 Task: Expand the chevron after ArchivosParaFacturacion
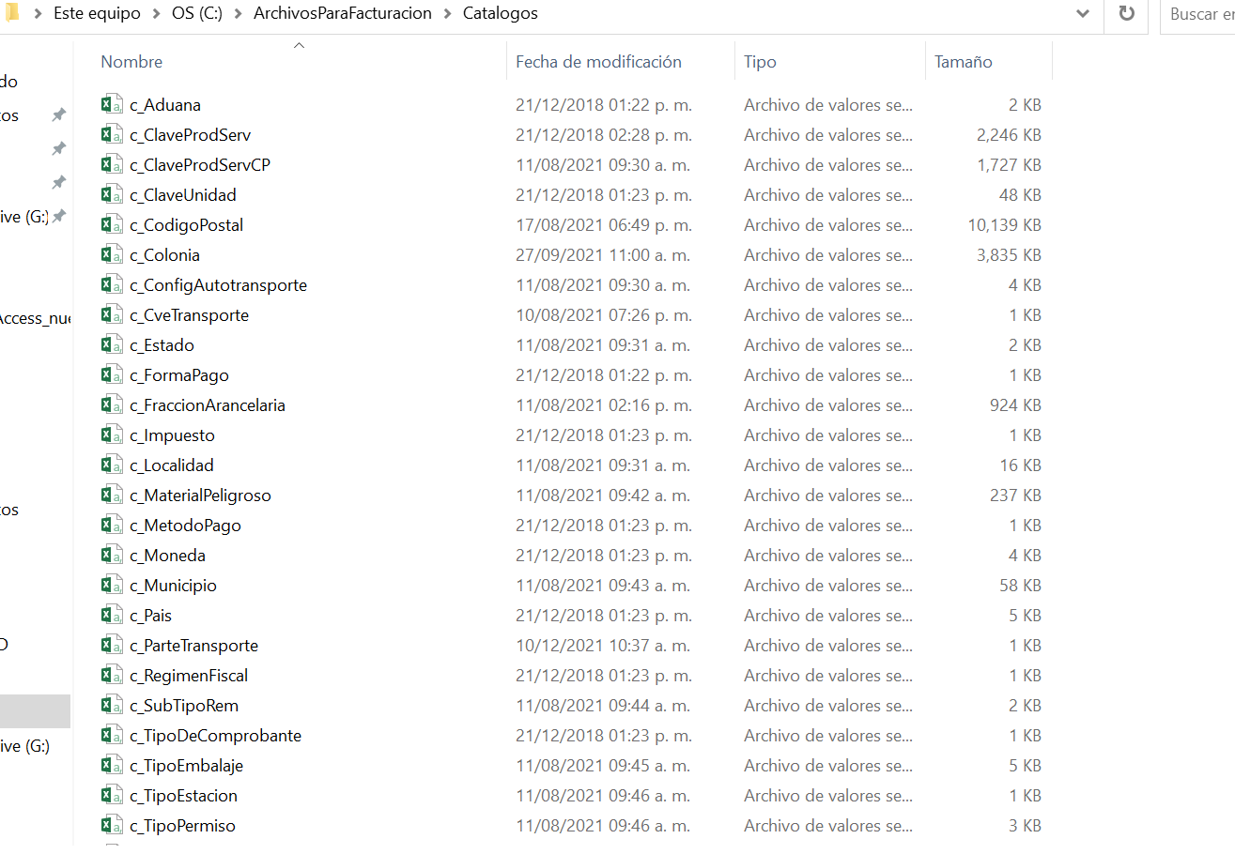click(x=448, y=14)
